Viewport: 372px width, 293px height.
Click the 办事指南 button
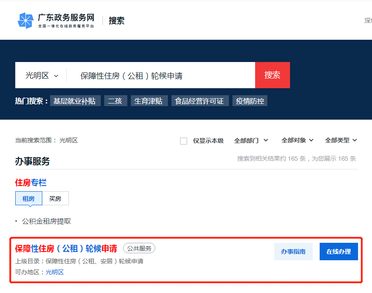point(293,252)
